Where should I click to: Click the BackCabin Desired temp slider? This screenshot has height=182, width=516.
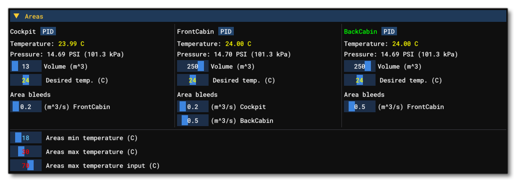pos(360,80)
